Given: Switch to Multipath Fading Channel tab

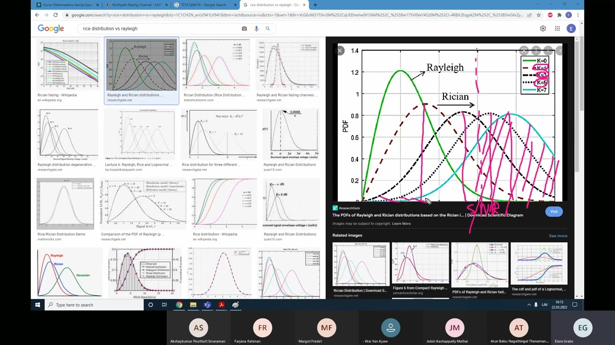Looking at the screenshot, I should pos(137,5).
